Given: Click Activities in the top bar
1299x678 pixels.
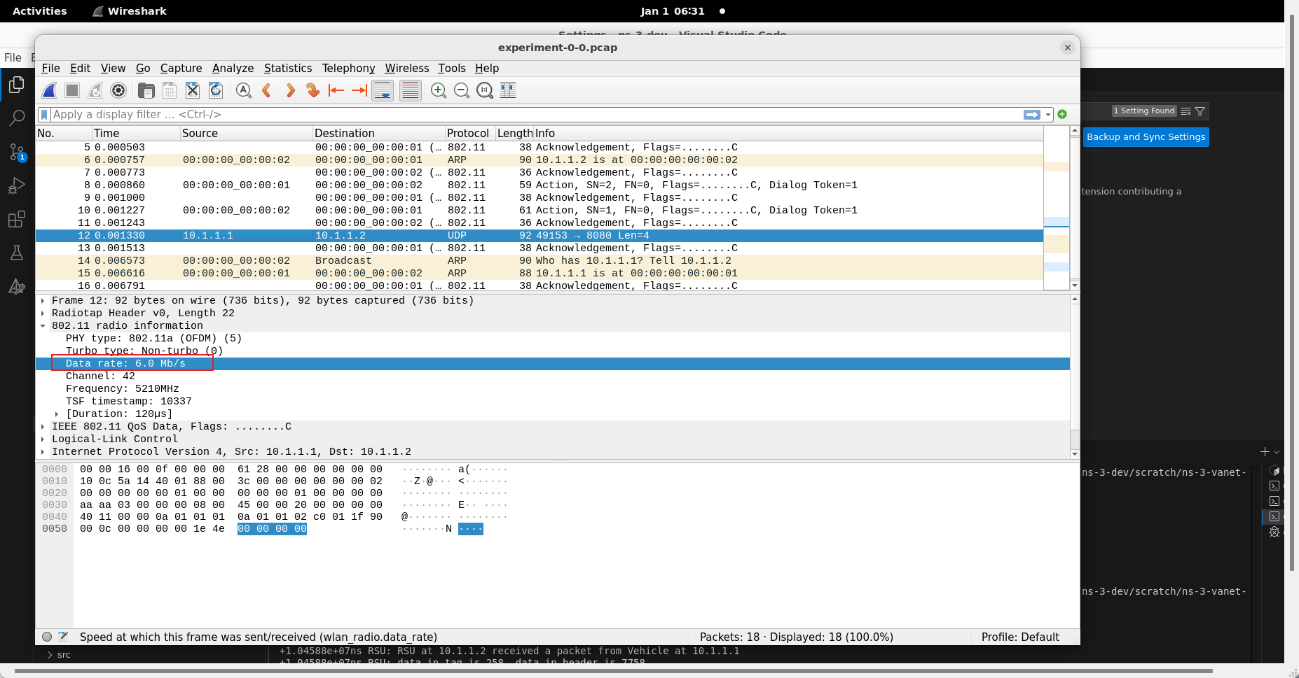Looking at the screenshot, I should (x=40, y=11).
